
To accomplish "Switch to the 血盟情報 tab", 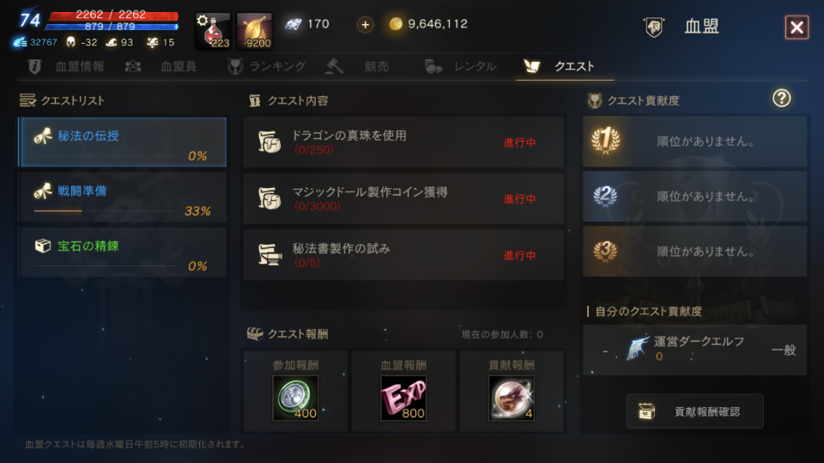I will tap(66, 66).
